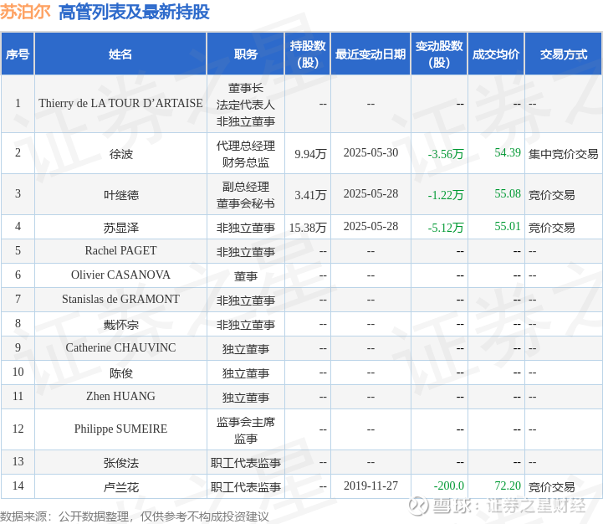Select the name 卢兰花
The height and width of the screenshot is (524, 603).
click(x=120, y=486)
